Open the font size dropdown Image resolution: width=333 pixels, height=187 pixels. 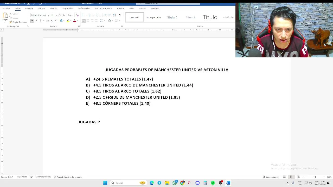[56, 15]
